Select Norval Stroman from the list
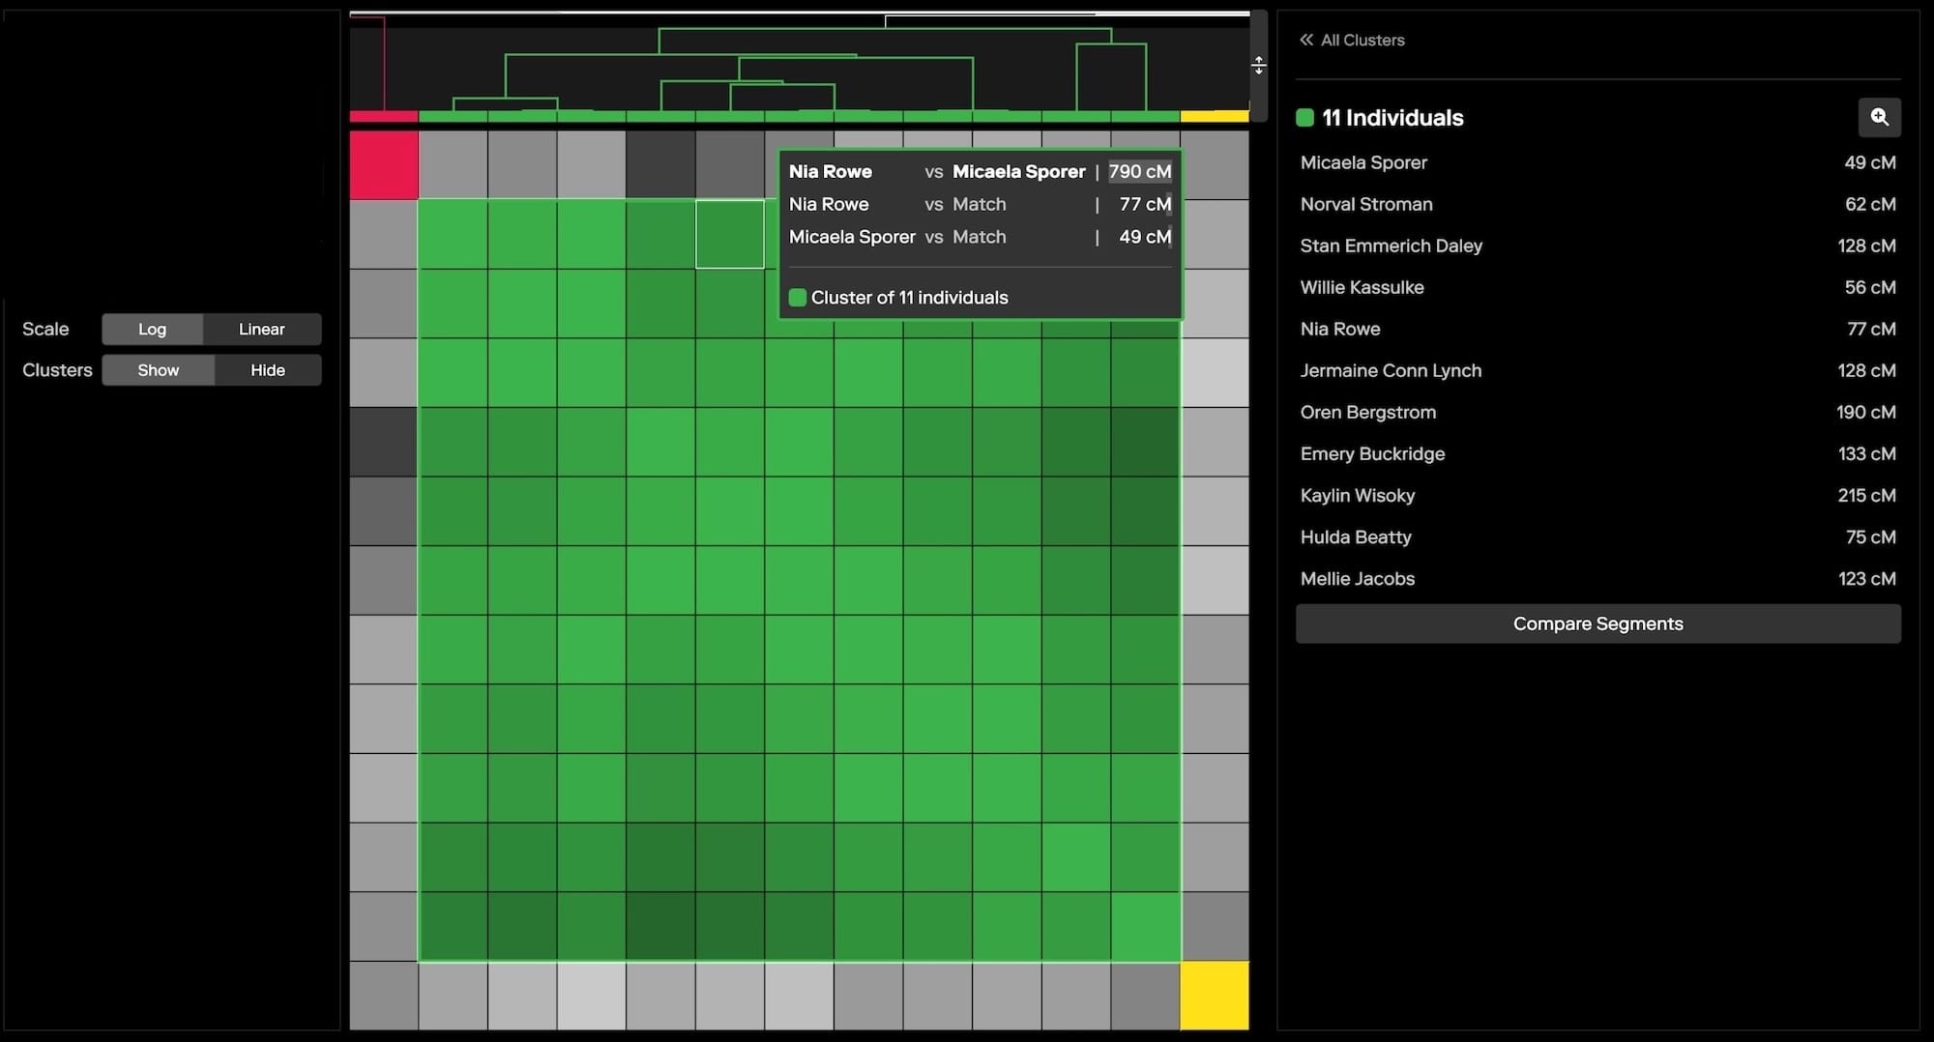The height and width of the screenshot is (1042, 1934). point(1365,204)
